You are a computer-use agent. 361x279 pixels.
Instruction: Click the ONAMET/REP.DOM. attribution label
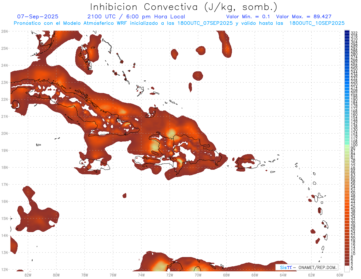(317, 267)
